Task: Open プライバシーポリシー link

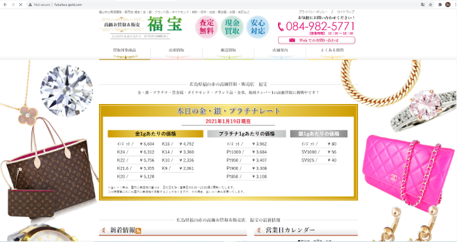Action: [x=313, y=12]
